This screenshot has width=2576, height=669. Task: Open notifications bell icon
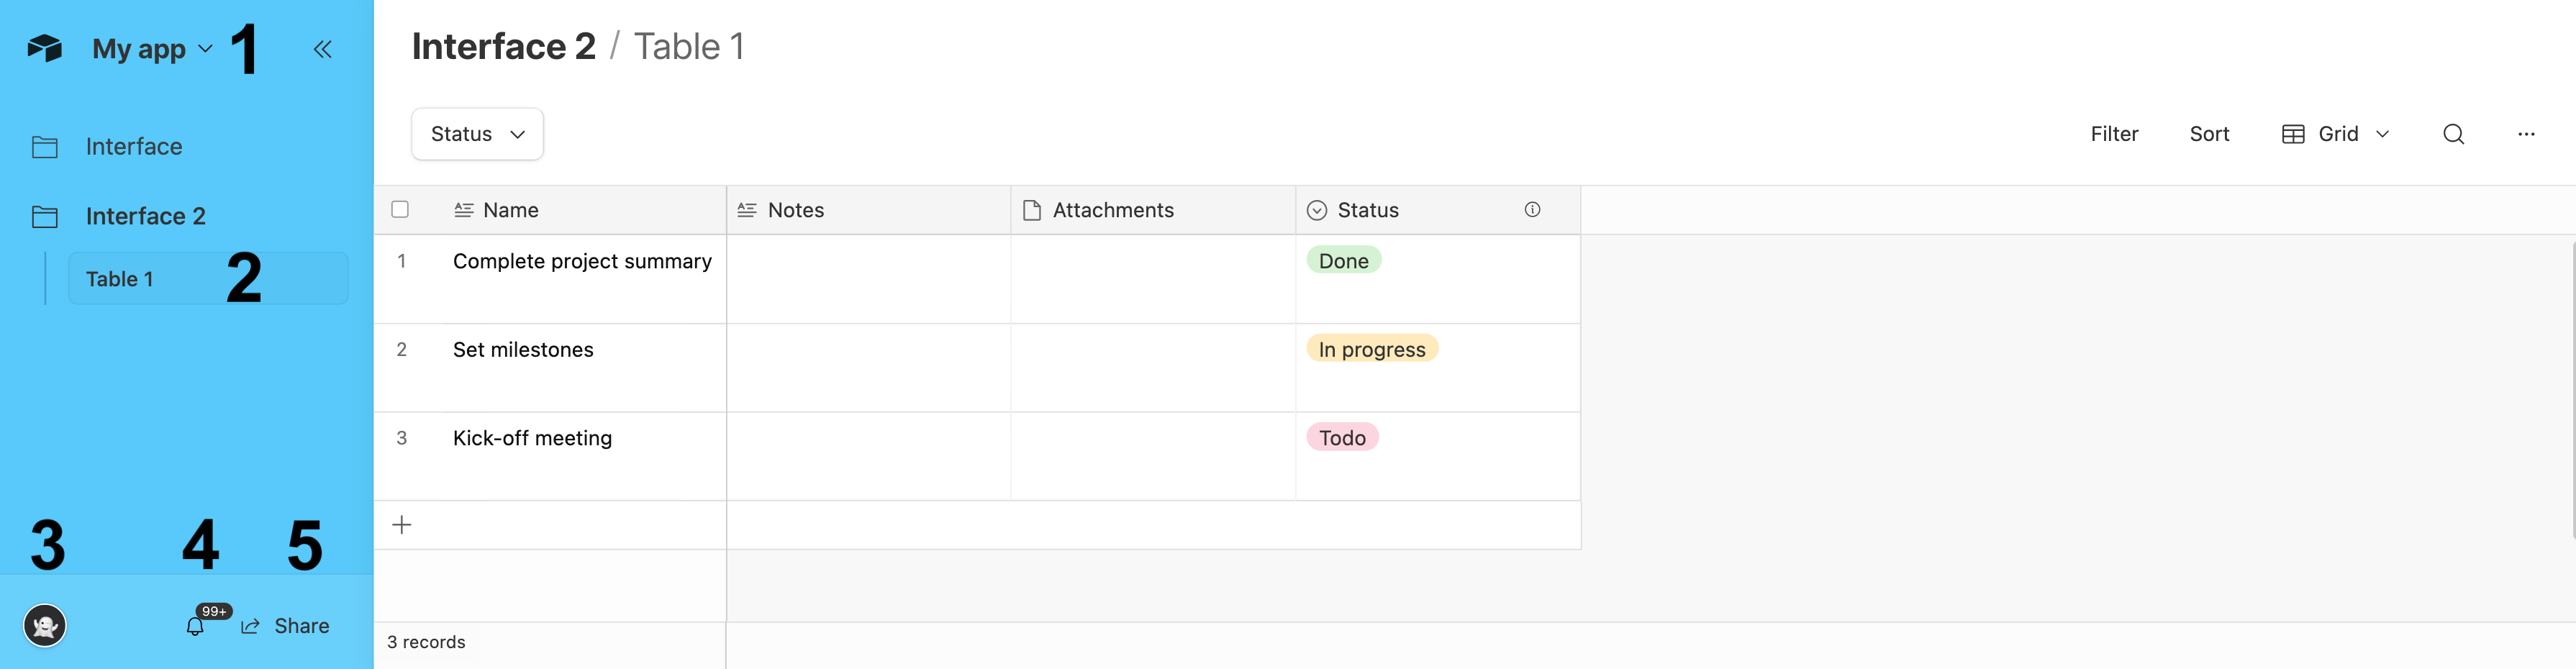pyautogui.click(x=195, y=626)
